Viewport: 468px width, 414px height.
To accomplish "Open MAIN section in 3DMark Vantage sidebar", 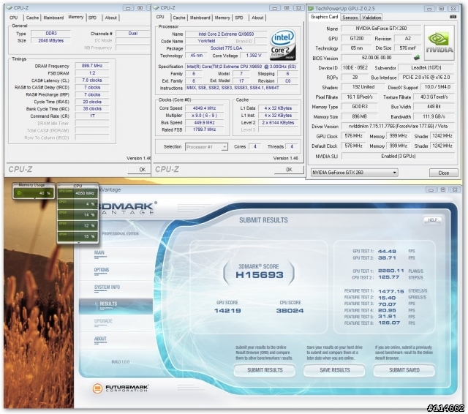I will tap(99, 253).
